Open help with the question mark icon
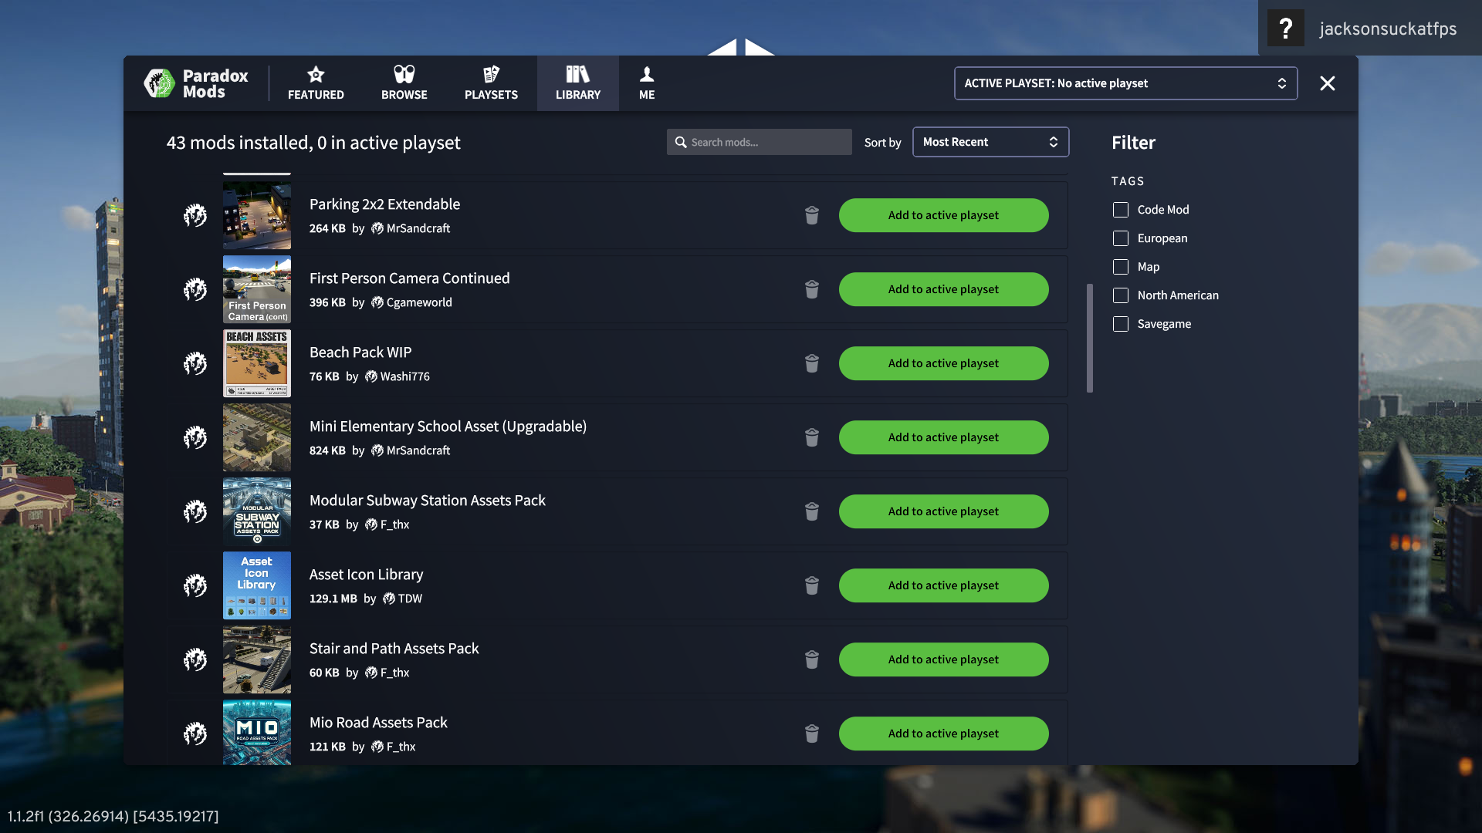The height and width of the screenshot is (833, 1482). [x=1285, y=29]
